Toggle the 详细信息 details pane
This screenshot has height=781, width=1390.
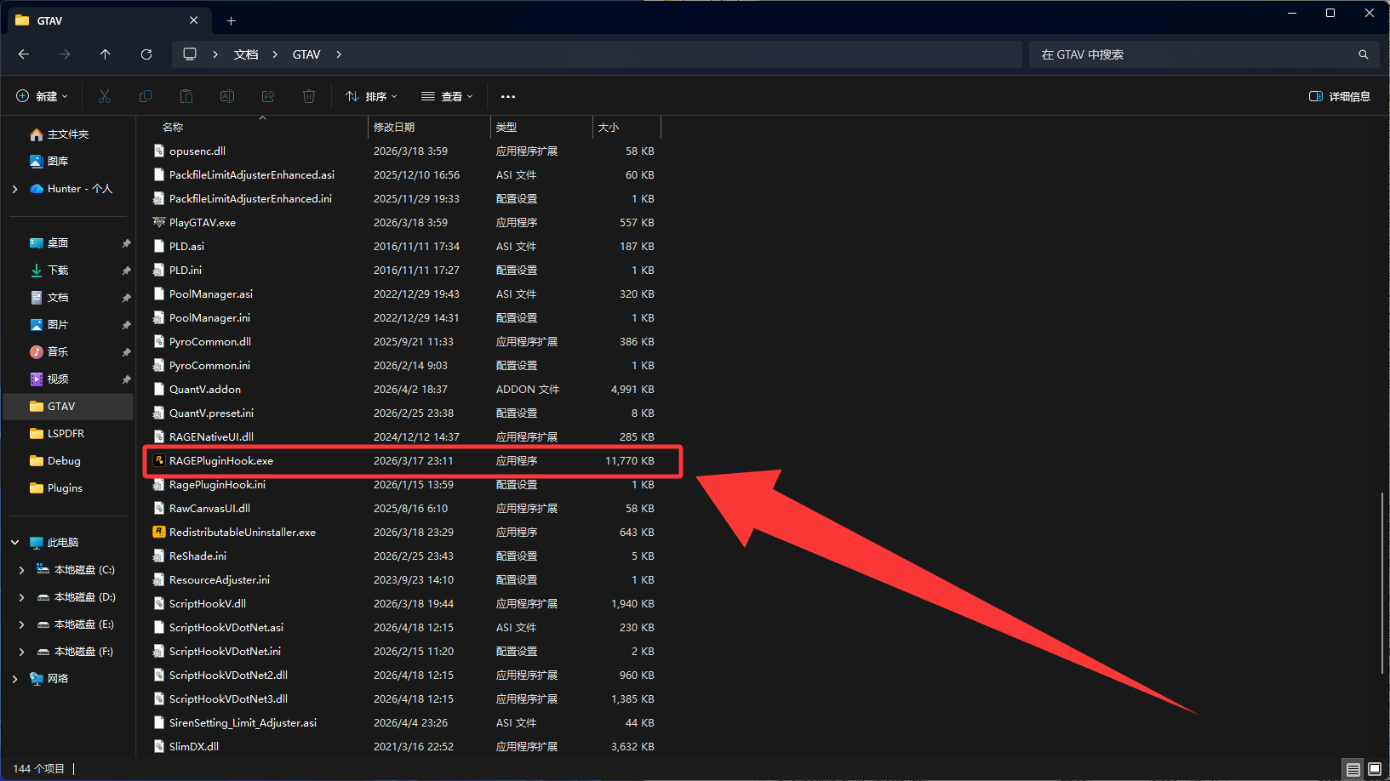1340,96
